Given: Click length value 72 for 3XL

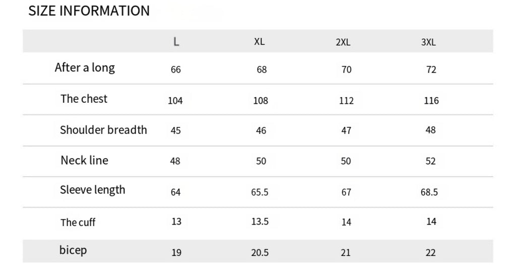Looking at the screenshot, I should [431, 70].
